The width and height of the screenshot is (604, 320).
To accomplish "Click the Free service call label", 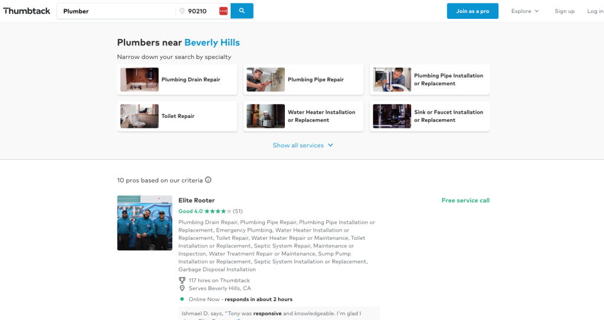I will pyautogui.click(x=465, y=200).
